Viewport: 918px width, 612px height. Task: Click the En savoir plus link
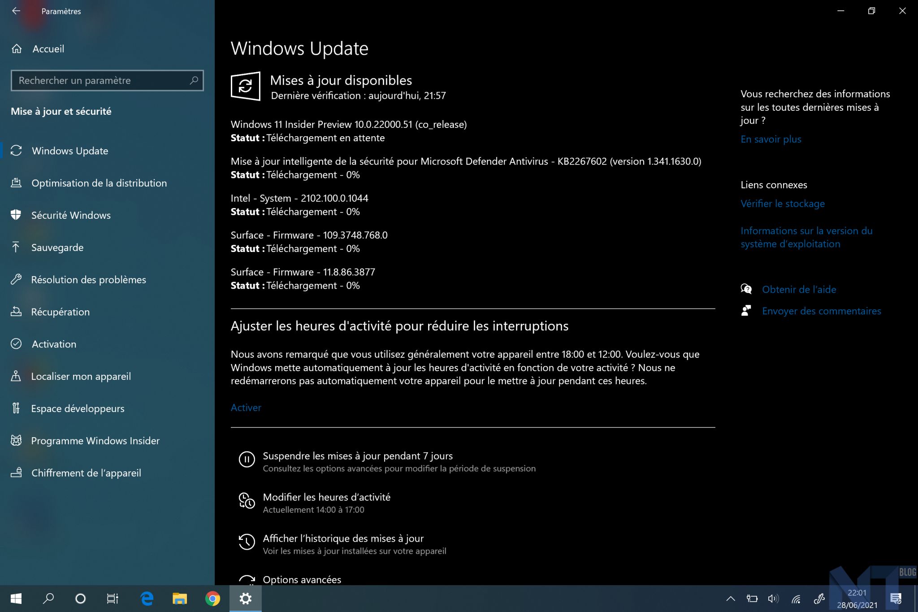[771, 139]
